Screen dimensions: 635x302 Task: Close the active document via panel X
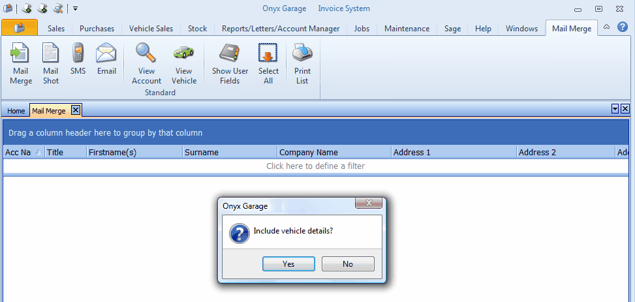coord(625,108)
